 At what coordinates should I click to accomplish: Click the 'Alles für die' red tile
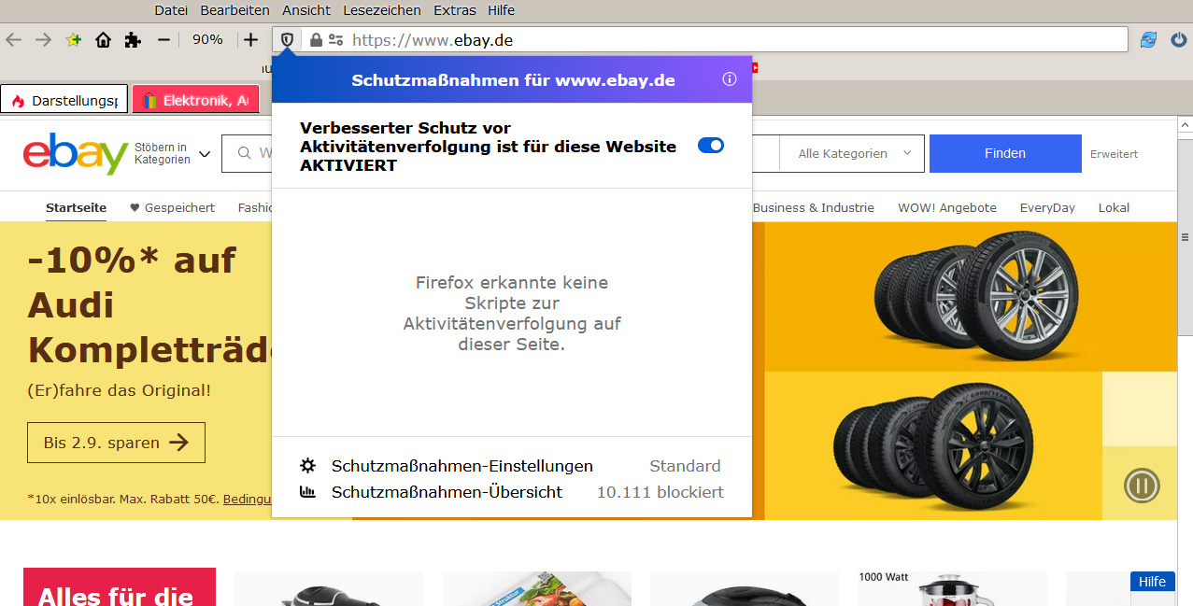pyautogui.click(x=119, y=587)
